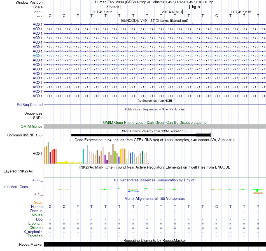Click the 100 Vert. Cons label
The height and width of the screenshot is (251, 266).
[16, 187]
